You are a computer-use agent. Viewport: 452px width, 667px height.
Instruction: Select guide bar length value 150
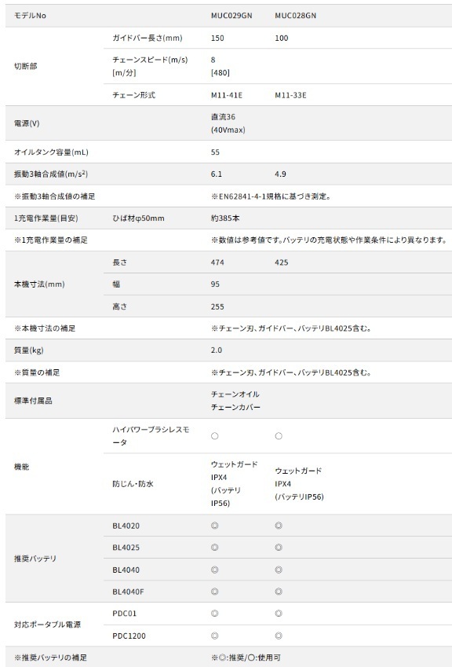pos(217,38)
